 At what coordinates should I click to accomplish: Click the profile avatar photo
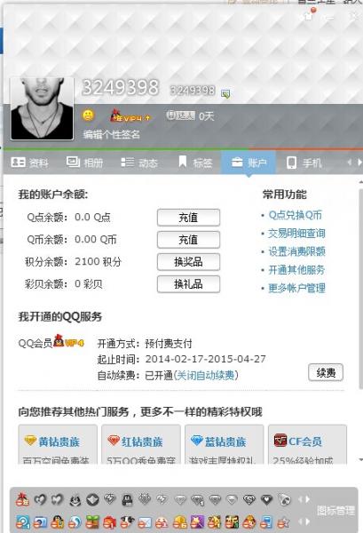tap(42, 108)
